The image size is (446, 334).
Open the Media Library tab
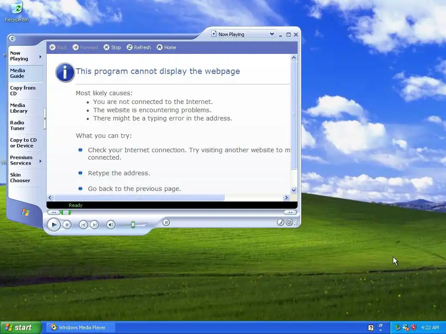[x=26, y=108]
